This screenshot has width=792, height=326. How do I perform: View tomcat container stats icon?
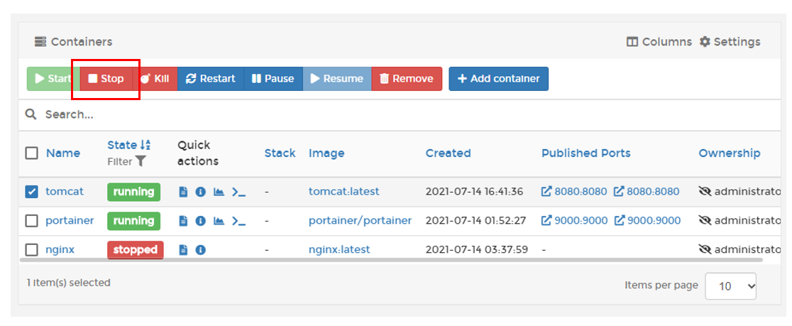click(x=219, y=192)
